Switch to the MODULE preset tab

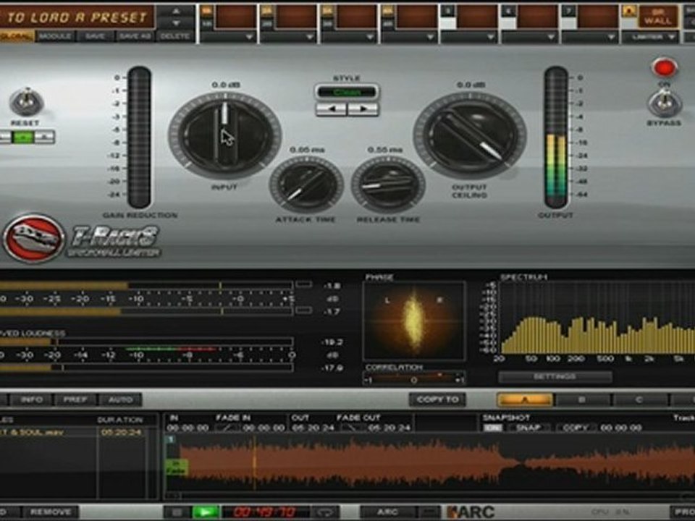[55, 36]
